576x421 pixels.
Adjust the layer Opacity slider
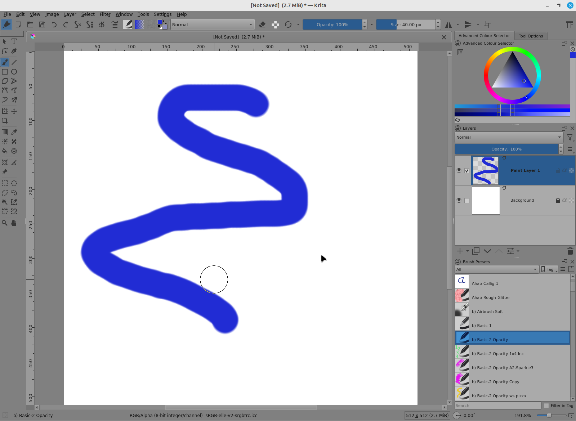click(x=506, y=149)
